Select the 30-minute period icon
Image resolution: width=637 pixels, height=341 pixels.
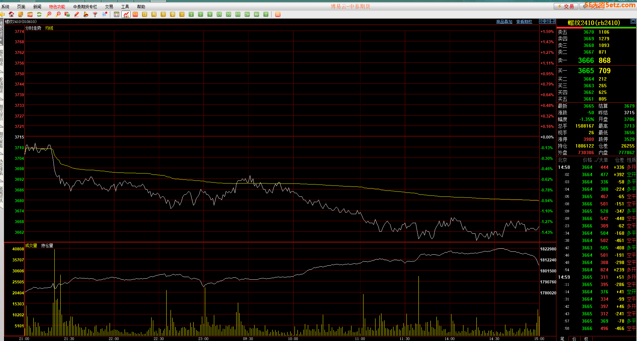tap(229, 14)
